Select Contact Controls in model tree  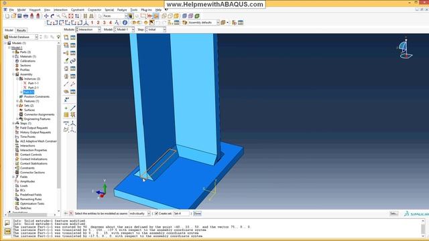pyautogui.click(x=31, y=155)
